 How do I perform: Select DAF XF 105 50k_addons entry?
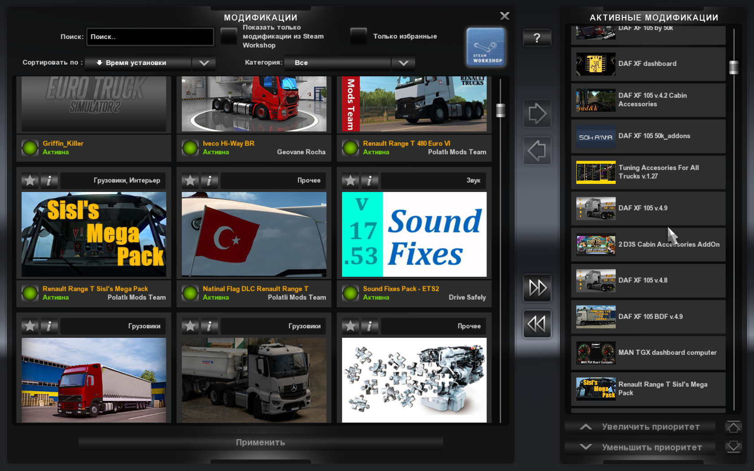(648, 136)
